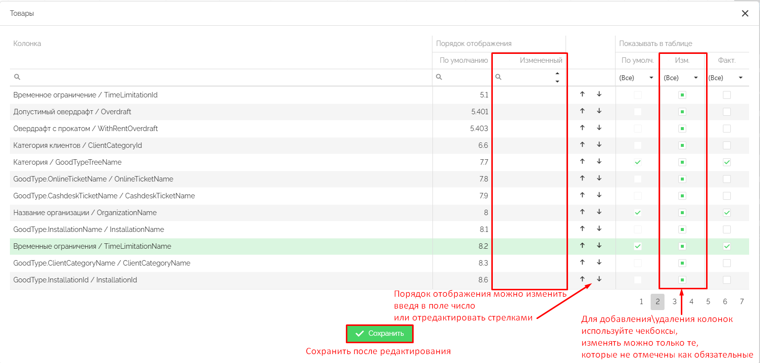Toggle Изм. checkbox for Overdraft row
This screenshot has height=363, width=760.
pos(682,112)
